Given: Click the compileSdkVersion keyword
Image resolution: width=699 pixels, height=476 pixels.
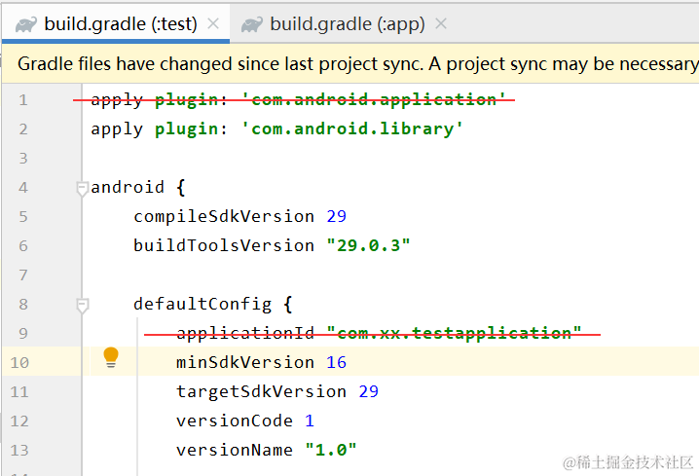Looking at the screenshot, I should [224, 217].
